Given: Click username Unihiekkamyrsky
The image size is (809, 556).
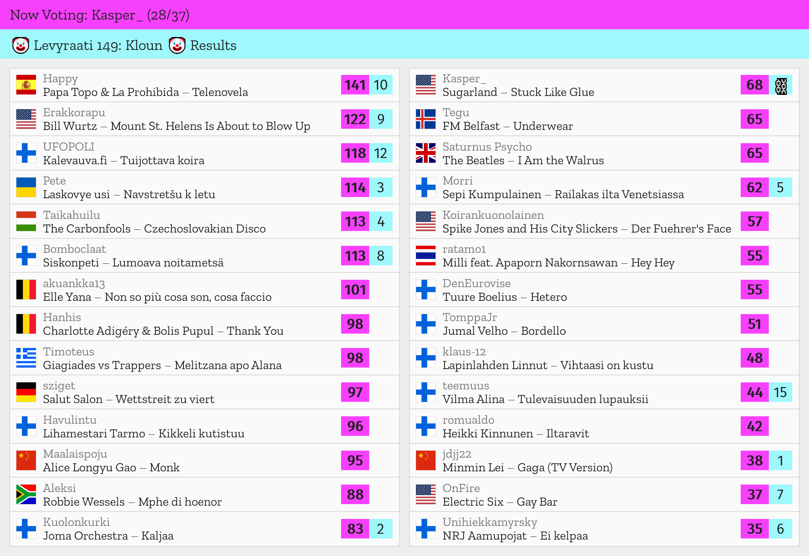Looking at the screenshot, I should click(x=490, y=522).
